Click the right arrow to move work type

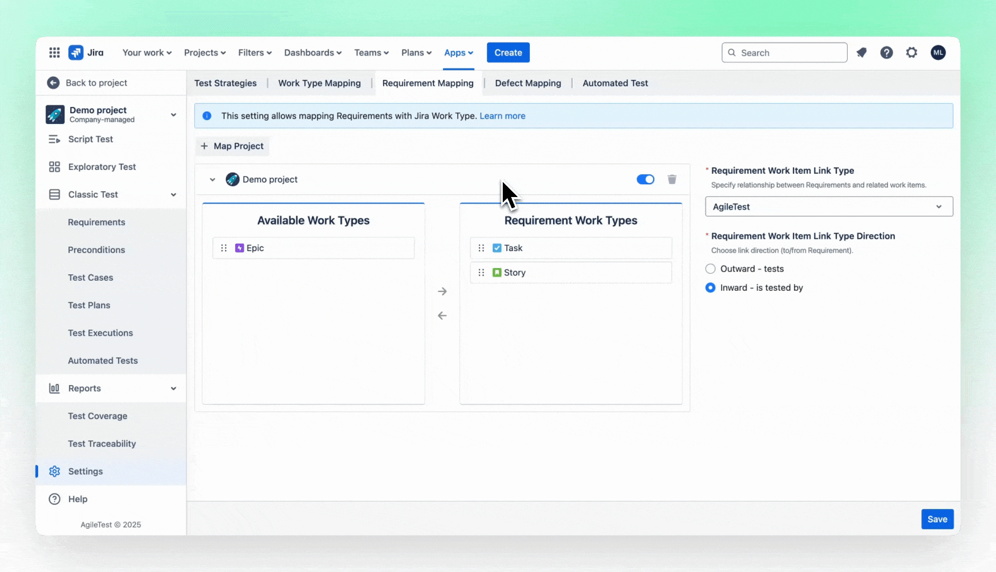pyautogui.click(x=442, y=291)
